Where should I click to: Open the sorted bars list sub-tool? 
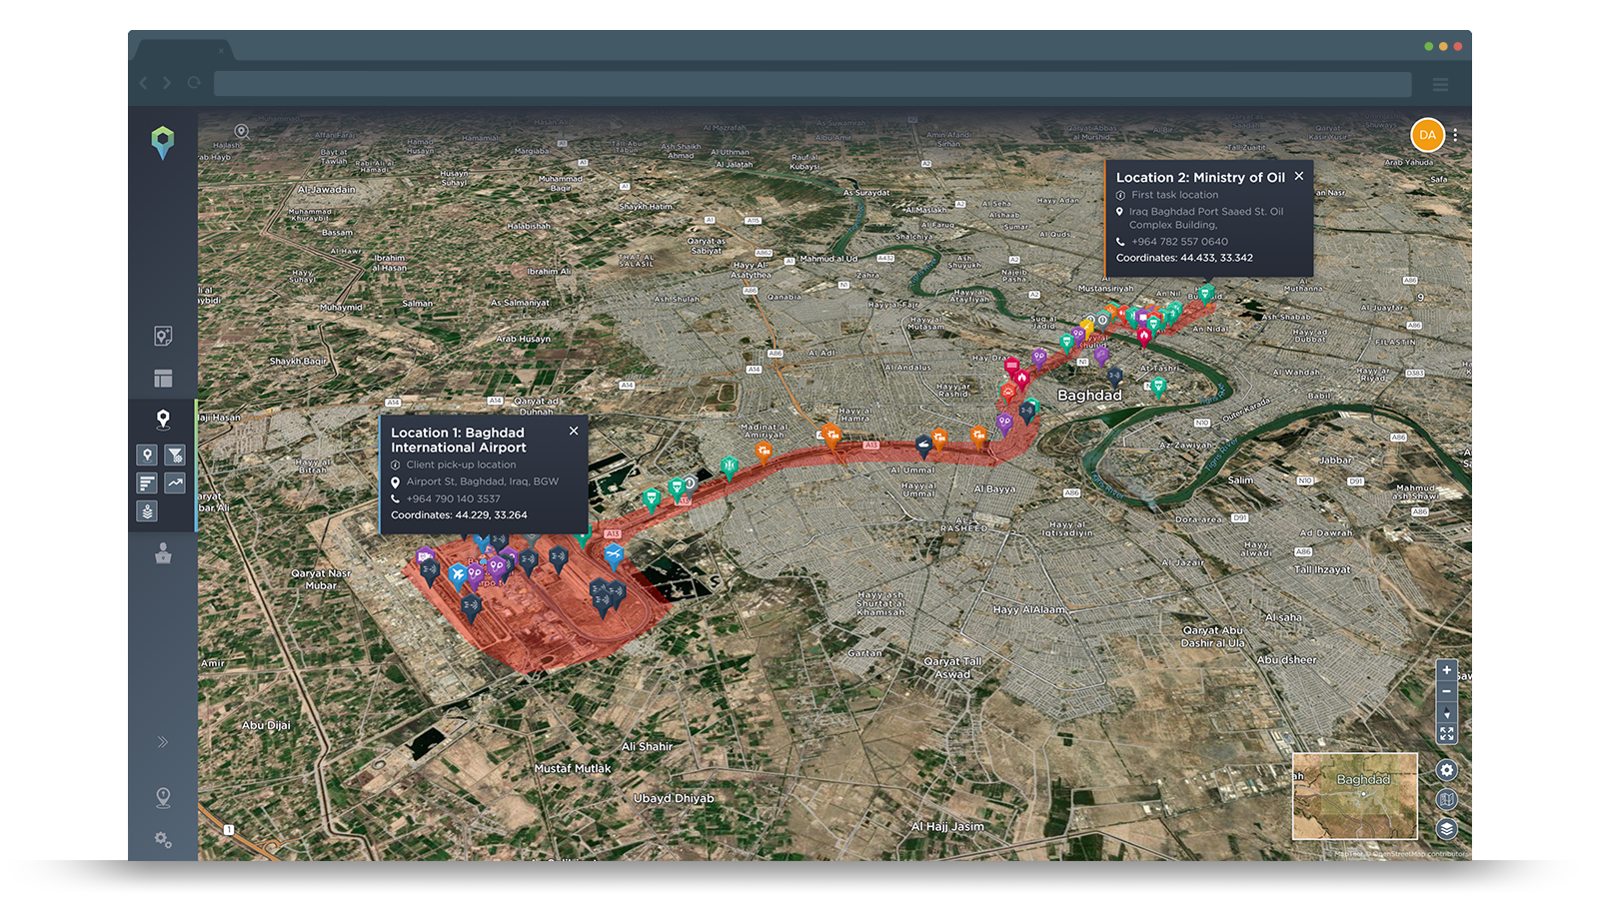click(x=147, y=483)
